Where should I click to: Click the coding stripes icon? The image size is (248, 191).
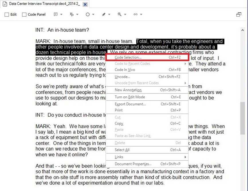[72, 14]
